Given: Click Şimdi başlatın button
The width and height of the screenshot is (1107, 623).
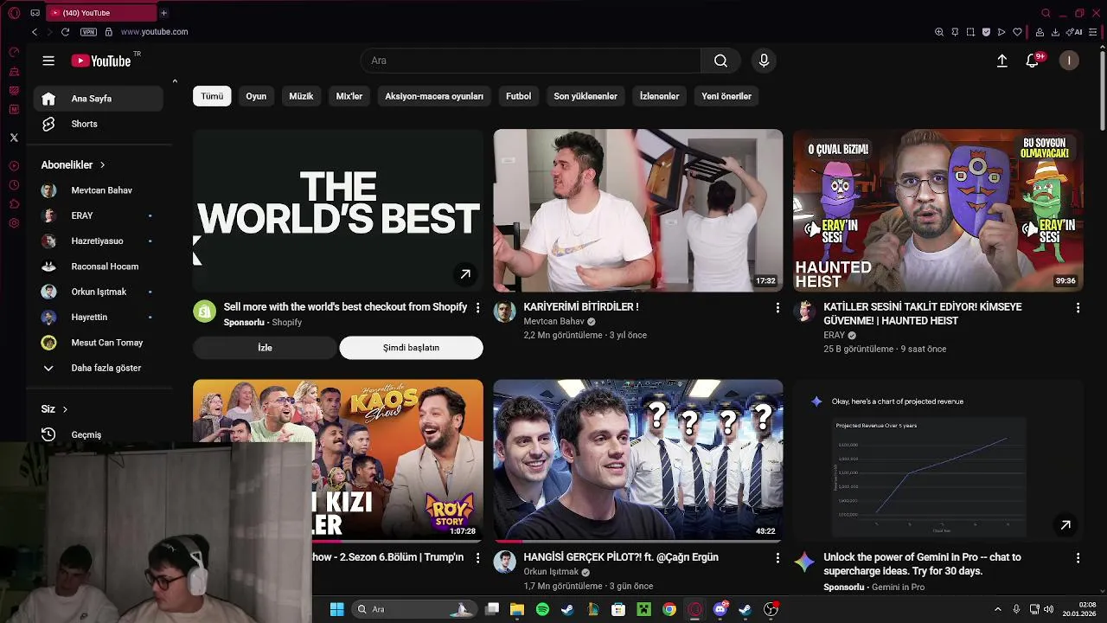Looking at the screenshot, I should coord(411,348).
